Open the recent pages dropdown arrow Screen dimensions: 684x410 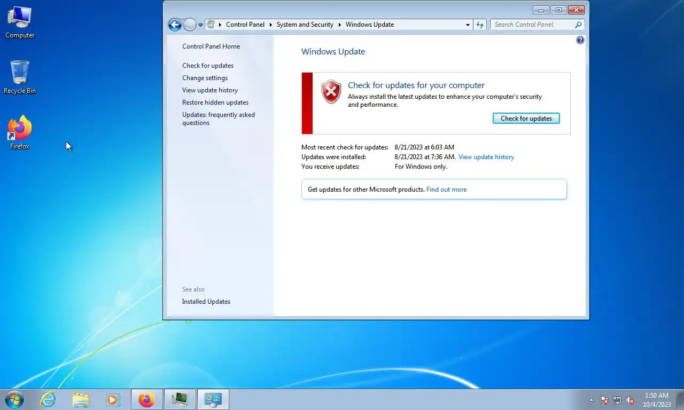(x=200, y=25)
